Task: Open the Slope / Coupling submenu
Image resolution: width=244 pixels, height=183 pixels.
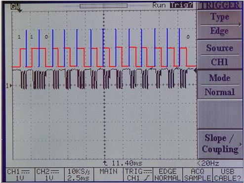Action: tap(220, 144)
